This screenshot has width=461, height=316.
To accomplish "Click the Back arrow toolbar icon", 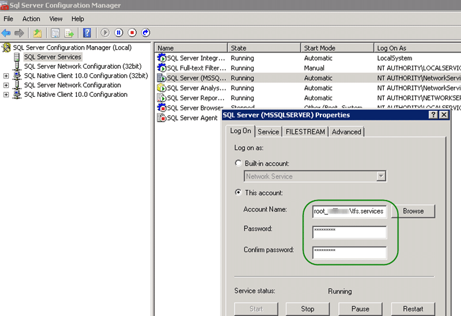I will (6, 33).
